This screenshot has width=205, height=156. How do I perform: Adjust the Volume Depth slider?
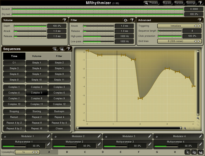point(30,26)
